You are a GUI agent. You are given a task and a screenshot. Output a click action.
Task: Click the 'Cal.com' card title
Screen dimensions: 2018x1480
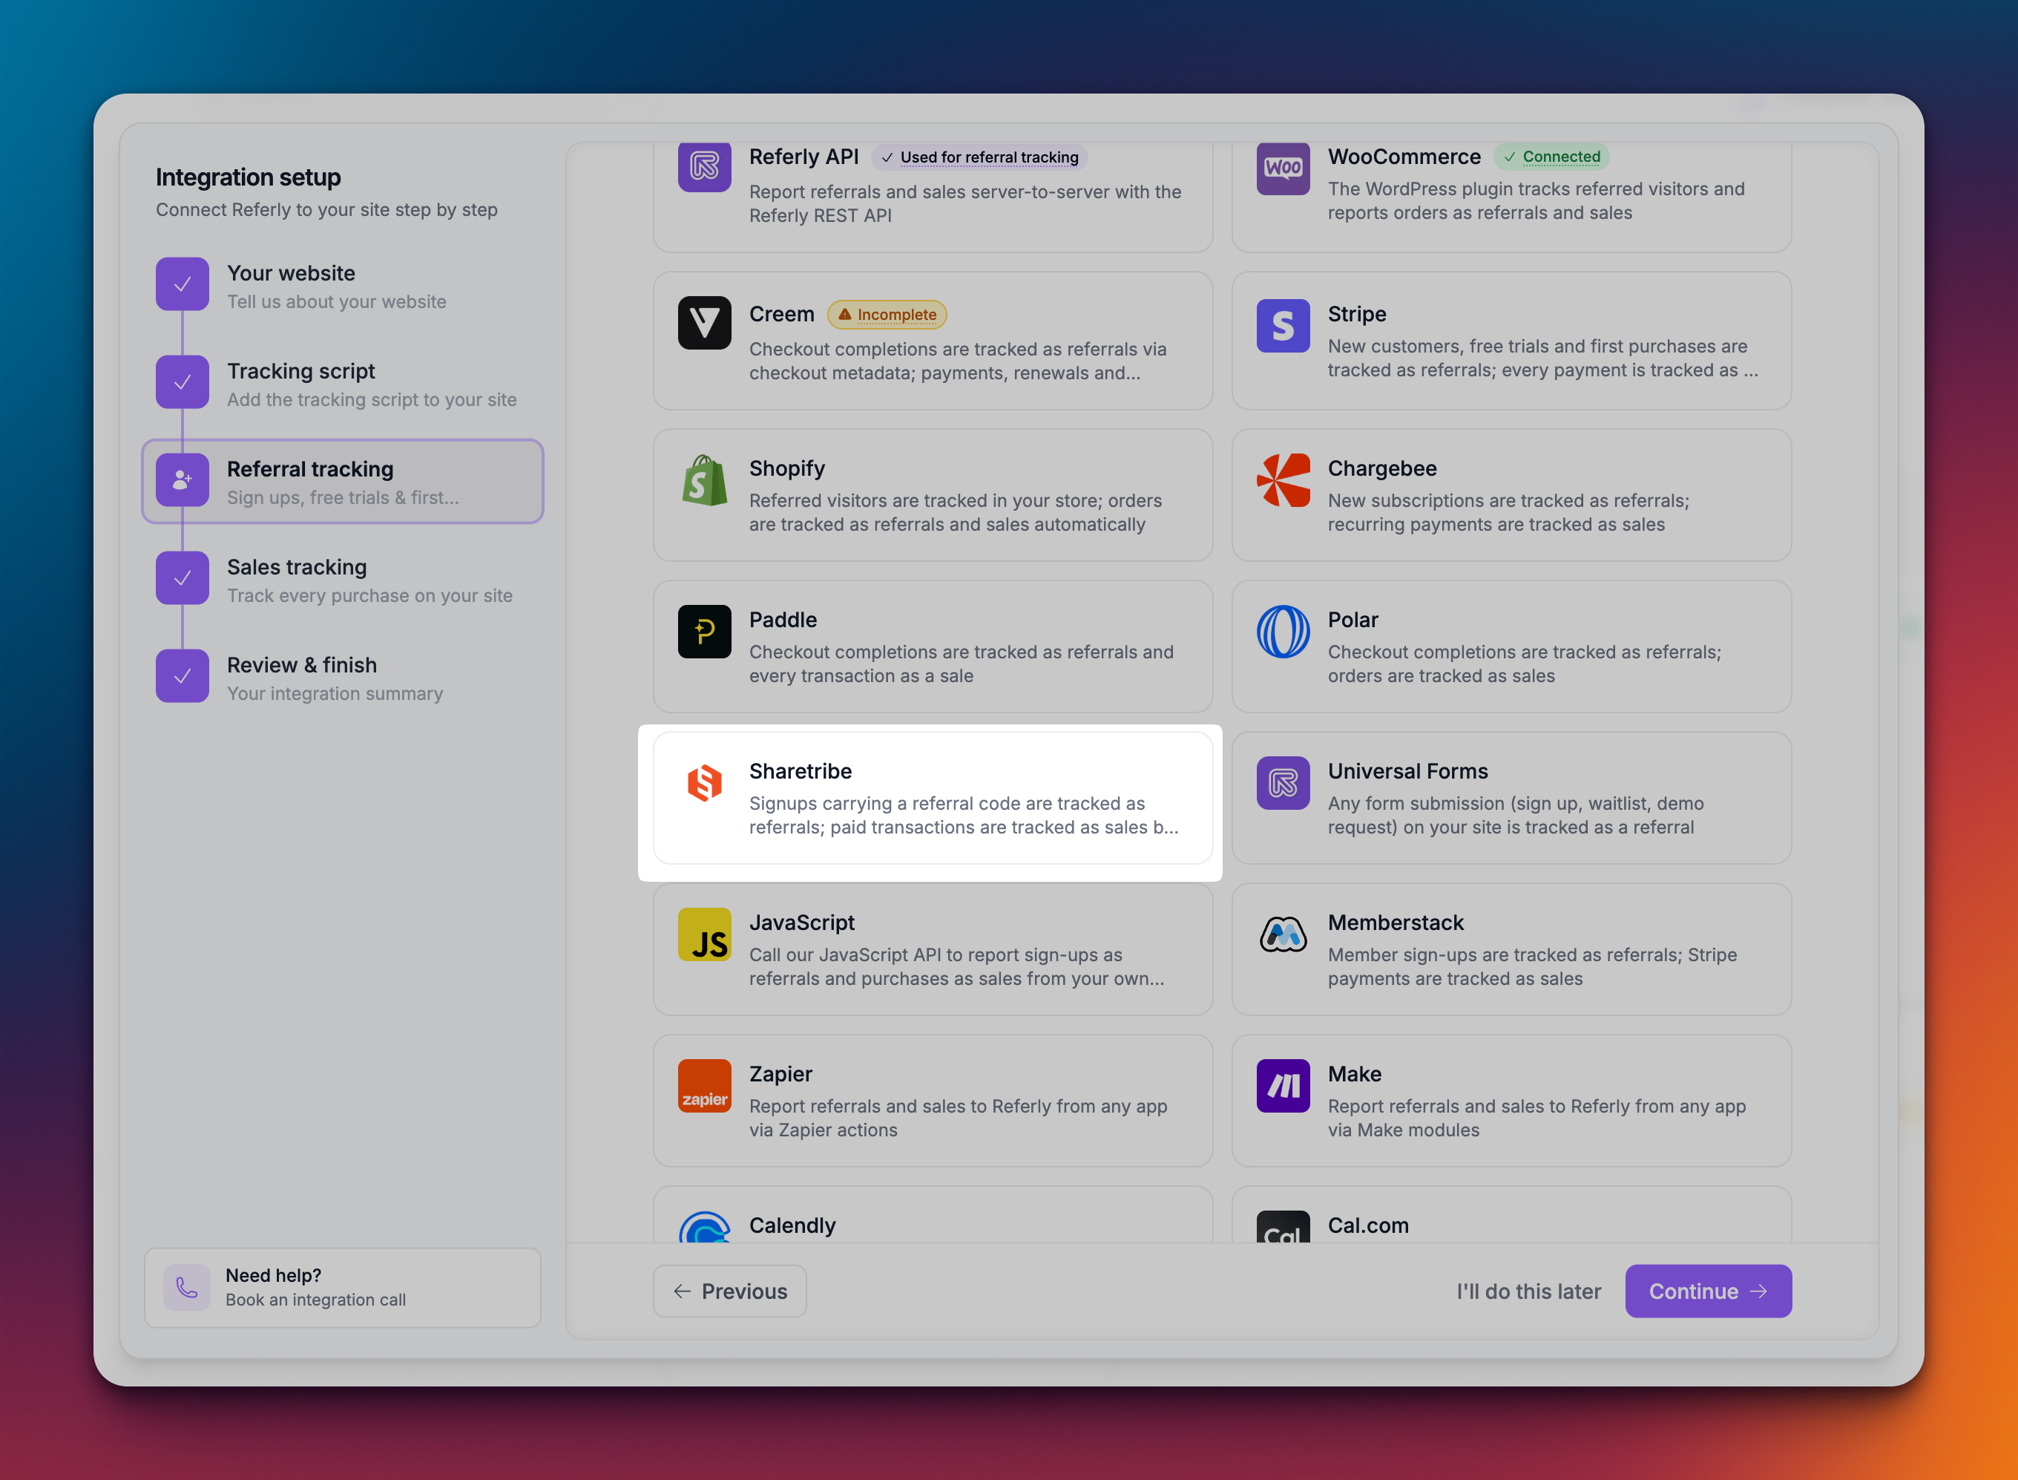[x=1367, y=1225]
